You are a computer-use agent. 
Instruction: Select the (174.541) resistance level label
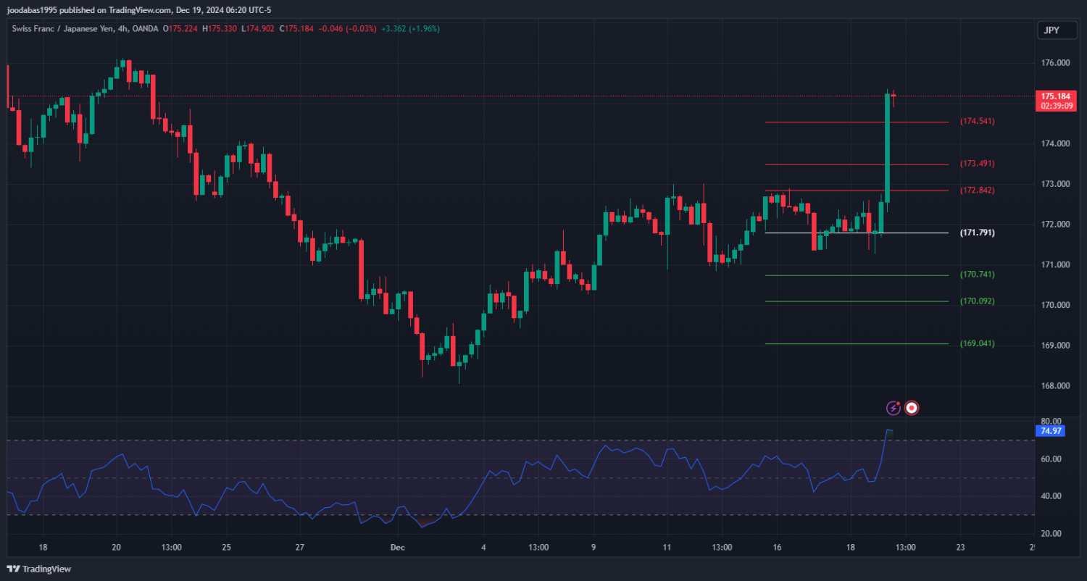[x=978, y=122]
